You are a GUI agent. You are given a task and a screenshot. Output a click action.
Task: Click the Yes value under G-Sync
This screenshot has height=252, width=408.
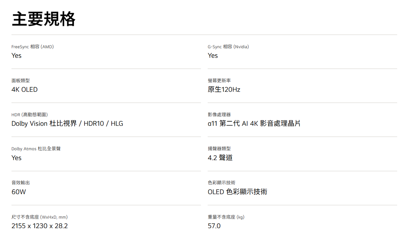(213, 56)
